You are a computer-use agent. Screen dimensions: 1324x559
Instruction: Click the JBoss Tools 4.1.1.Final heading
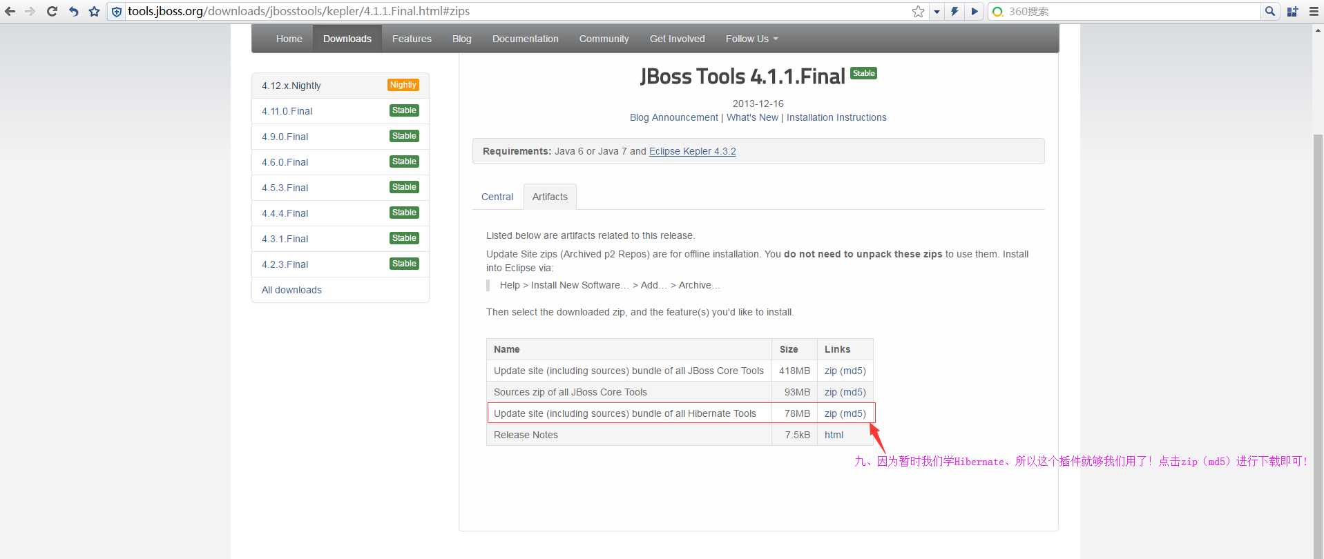click(x=742, y=76)
